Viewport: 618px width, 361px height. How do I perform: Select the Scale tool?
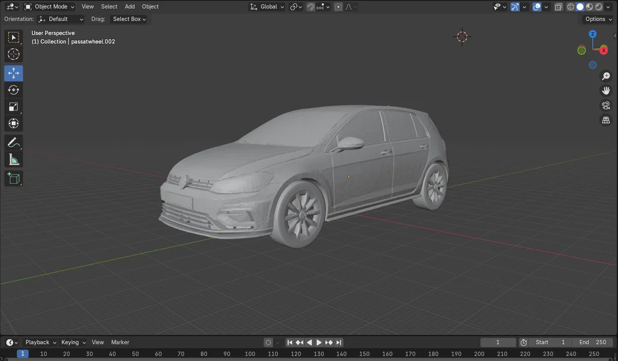tap(13, 106)
